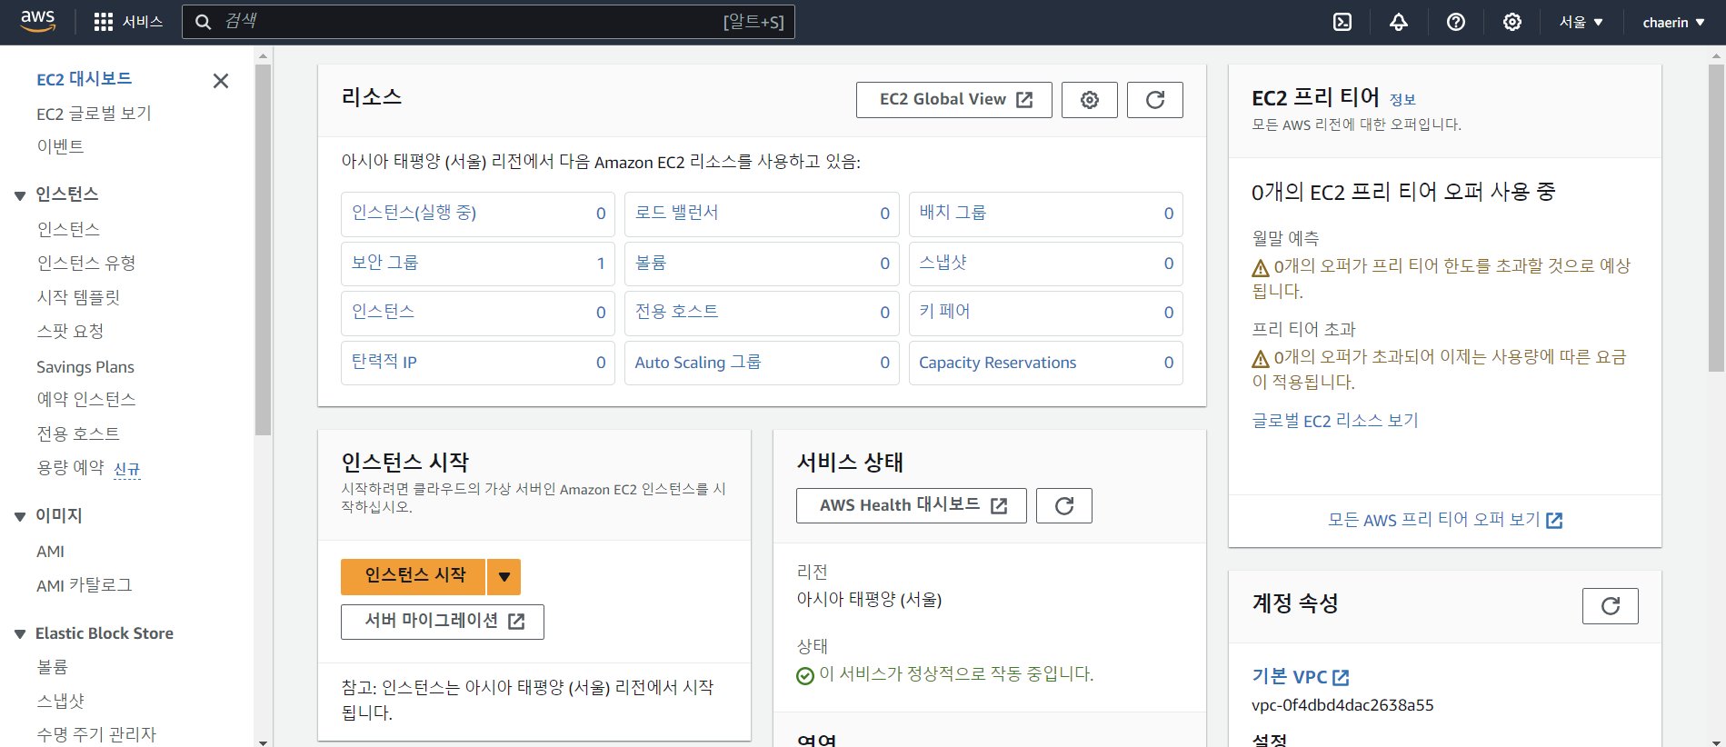Open EC2 글로벌 보기 in sidebar
Image resolution: width=1726 pixels, height=747 pixels.
click(x=94, y=114)
